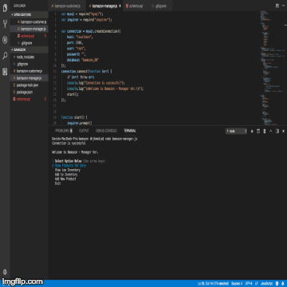287x287 pixels.
Task: Click the line number 11 gutter
Action: (x=55, y=72)
